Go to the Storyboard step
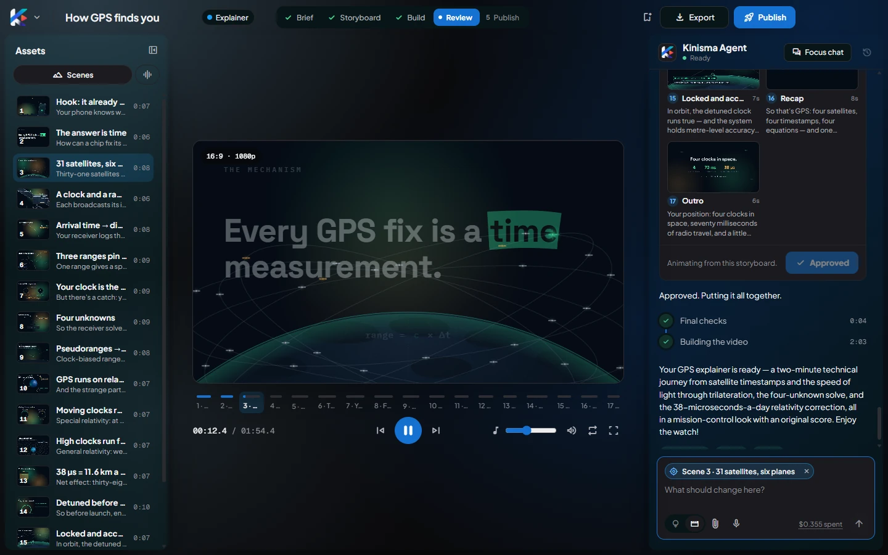This screenshot has height=555, width=888. tap(355, 17)
